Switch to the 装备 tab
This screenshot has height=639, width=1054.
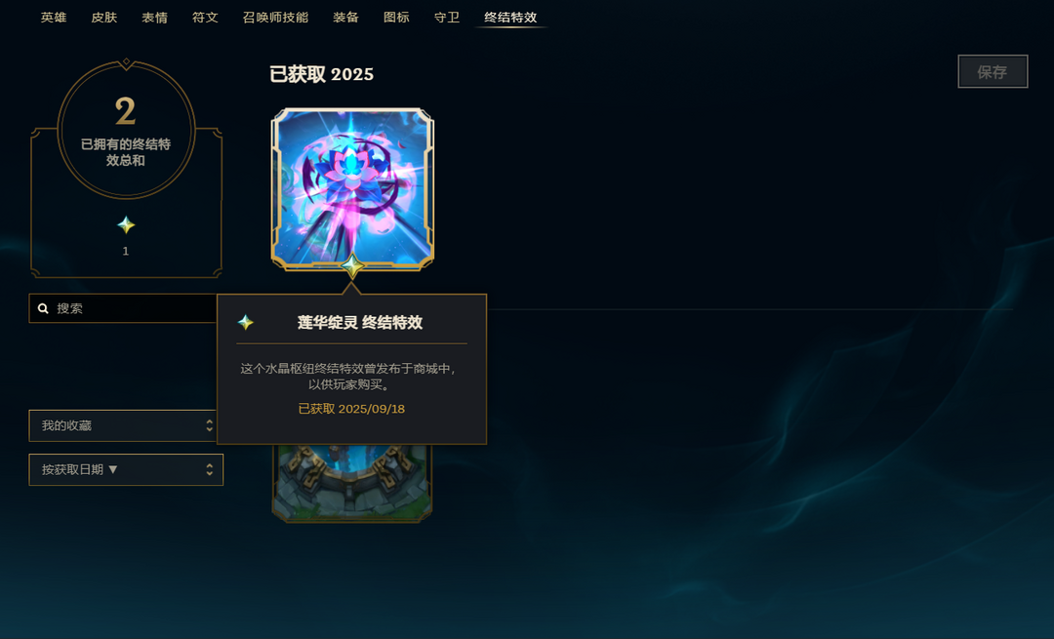coord(345,18)
